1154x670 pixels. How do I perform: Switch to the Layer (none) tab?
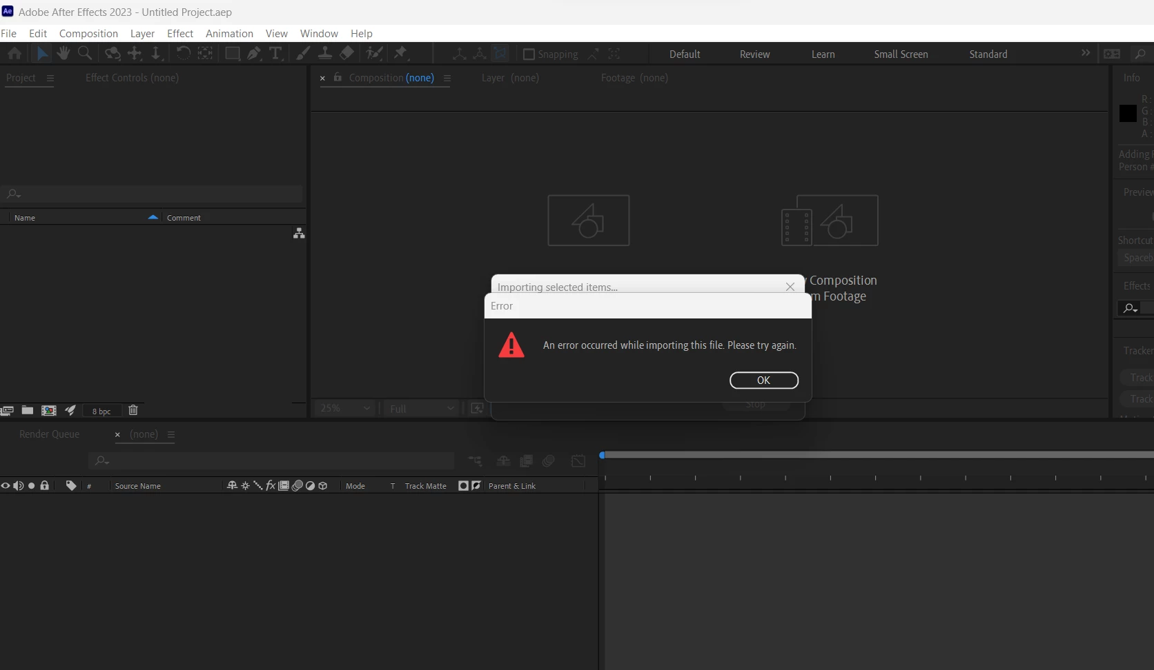point(510,78)
